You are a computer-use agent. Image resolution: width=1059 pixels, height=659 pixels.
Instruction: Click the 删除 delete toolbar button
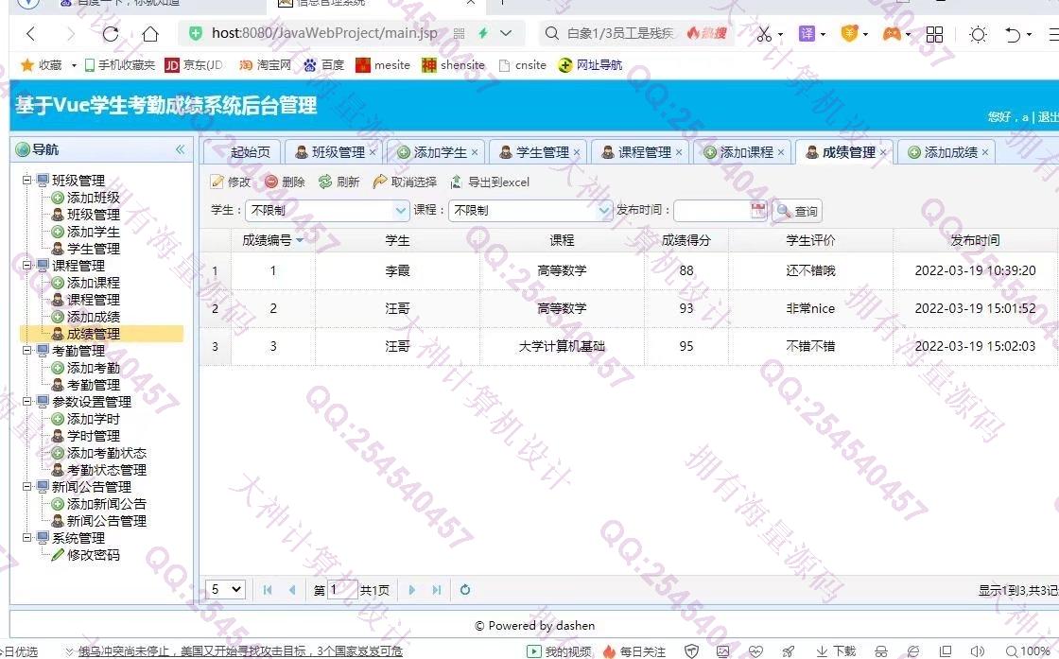pyautogui.click(x=285, y=182)
